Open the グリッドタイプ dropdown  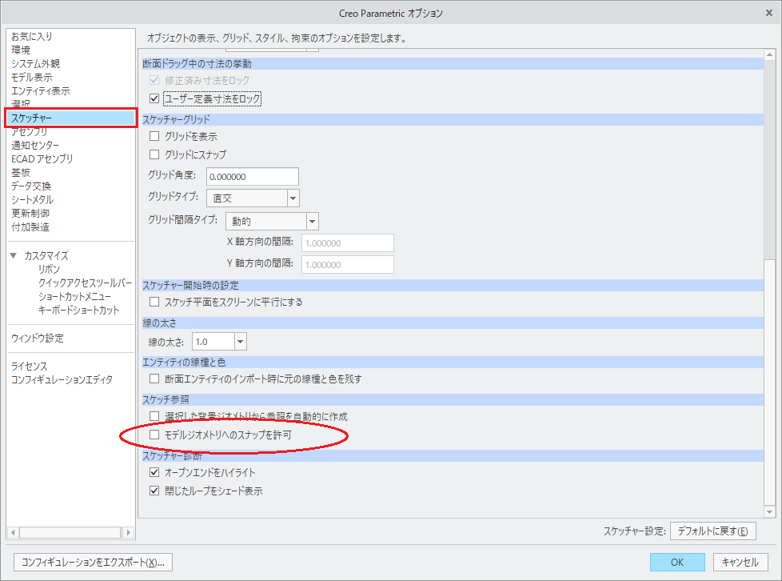tap(293, 198)
